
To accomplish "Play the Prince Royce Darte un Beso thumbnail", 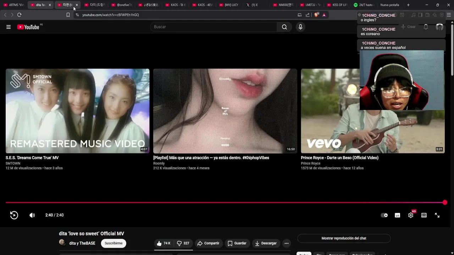I will pyautogui.click(x=372, y=111).
